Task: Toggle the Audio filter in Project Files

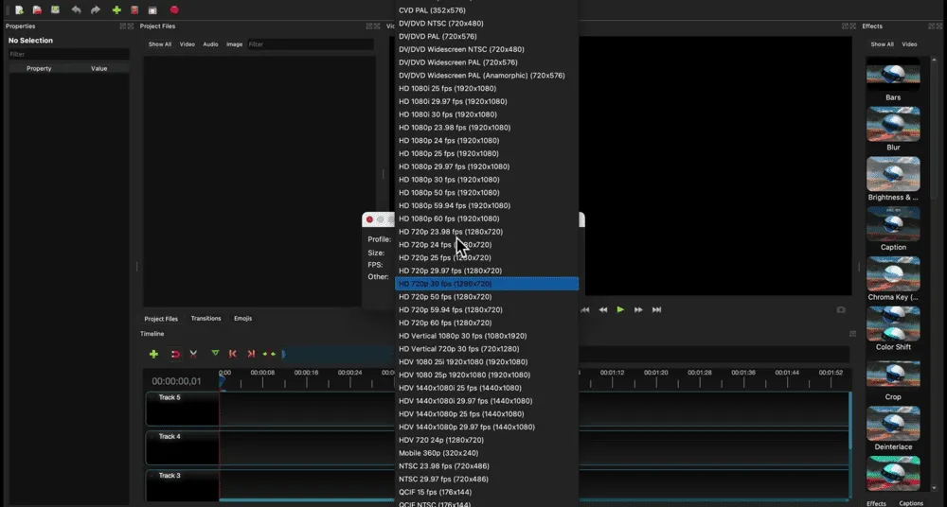Action: point(210,44)
